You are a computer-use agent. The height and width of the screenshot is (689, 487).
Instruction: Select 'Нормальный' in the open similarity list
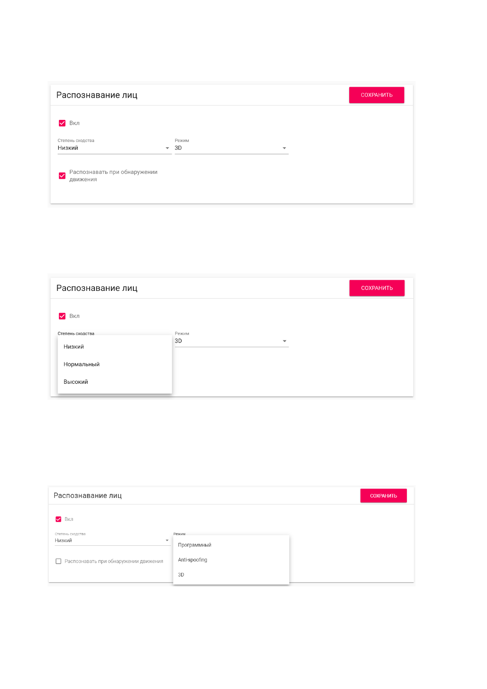click(x=82, y=364)
